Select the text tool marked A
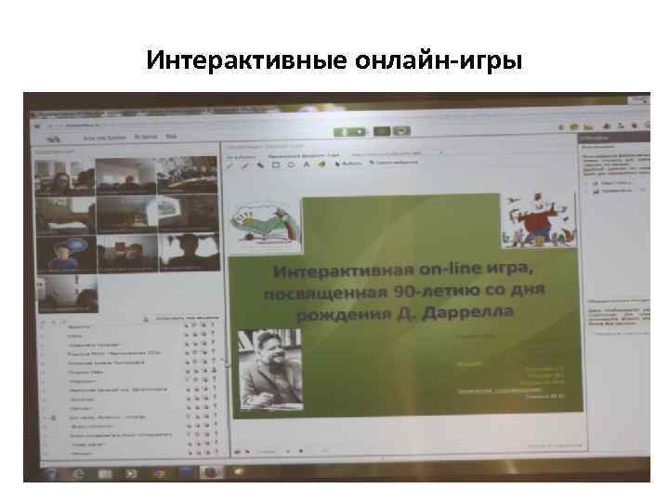 (307, 165)
